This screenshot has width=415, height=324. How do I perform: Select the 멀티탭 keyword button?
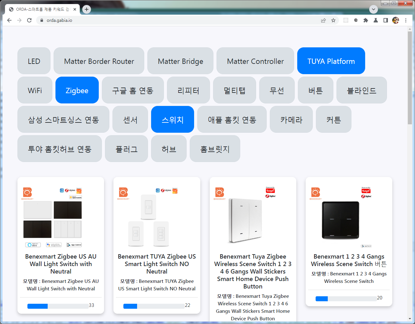pos(235,90)
